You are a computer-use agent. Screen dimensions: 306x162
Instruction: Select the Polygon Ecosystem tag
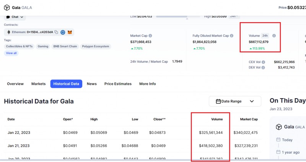(95, 46)
